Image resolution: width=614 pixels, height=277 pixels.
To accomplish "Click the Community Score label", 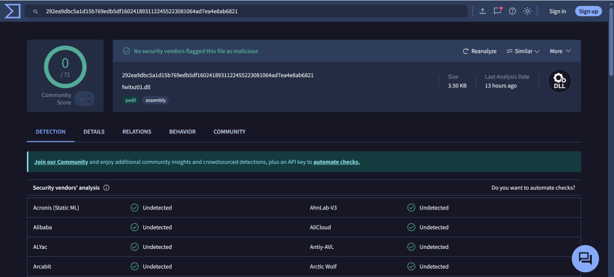I will tap(56, 99).
